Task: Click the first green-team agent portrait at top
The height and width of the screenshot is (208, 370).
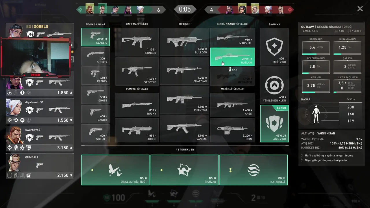Action: (90, 9)
